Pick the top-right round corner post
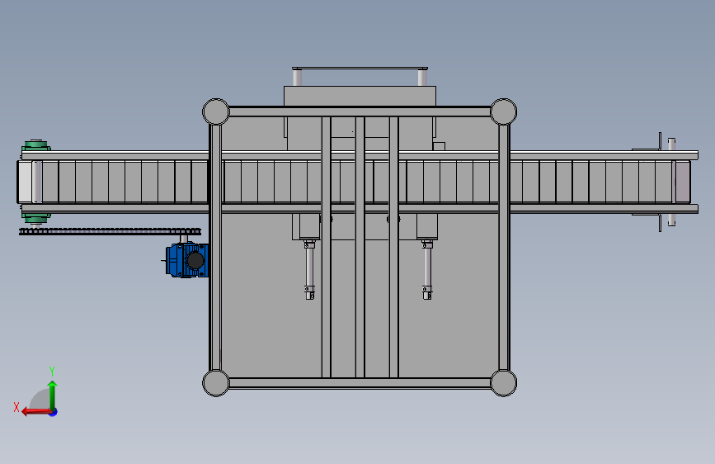The width and height of the screenshot is (715, 464). 503,112
